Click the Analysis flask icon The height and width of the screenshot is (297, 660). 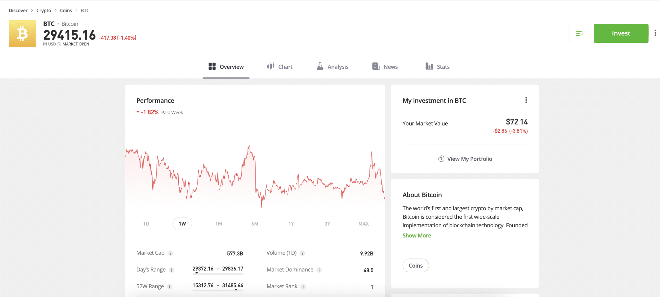(x=320, y=66)
